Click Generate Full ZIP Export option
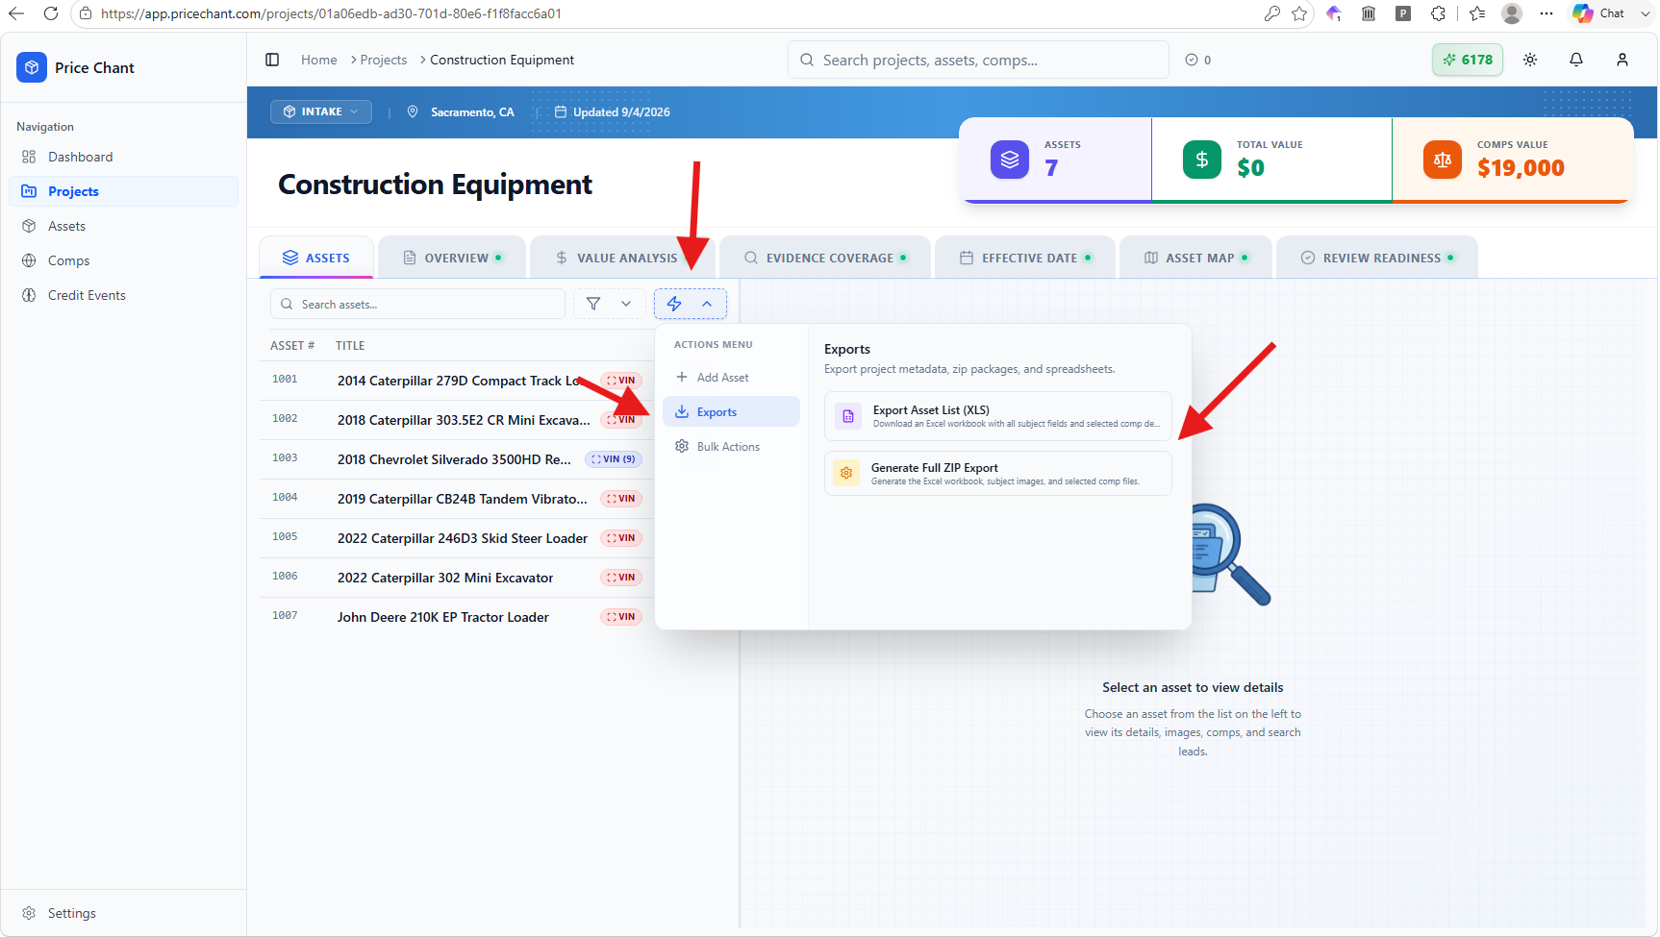 [998, 474]
